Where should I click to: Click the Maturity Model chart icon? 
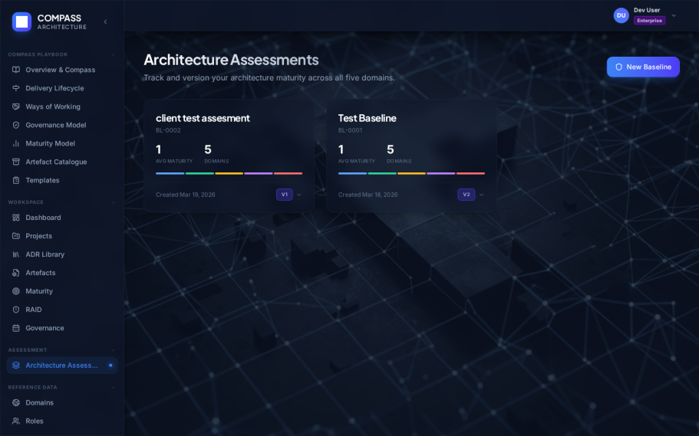(x=16, y=143)
